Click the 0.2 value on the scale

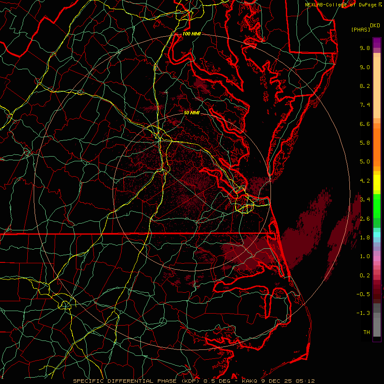365,276
